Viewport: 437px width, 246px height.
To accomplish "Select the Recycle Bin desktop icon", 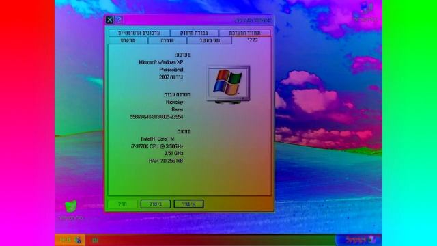I will [x=71, y=210].
